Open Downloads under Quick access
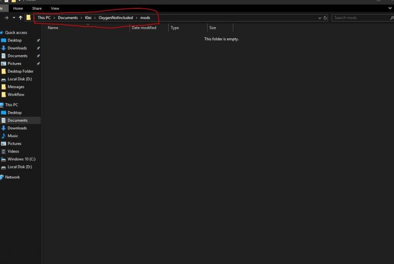394x264 pixels. click(x=17, y=48)
